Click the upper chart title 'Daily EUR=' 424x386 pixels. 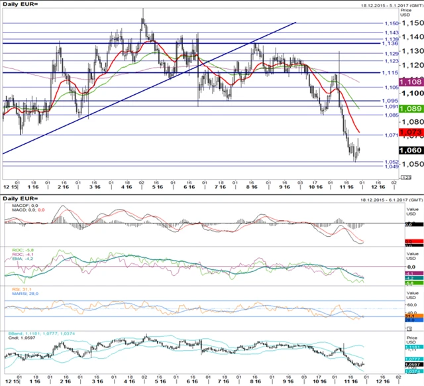[x=21, y=4]
